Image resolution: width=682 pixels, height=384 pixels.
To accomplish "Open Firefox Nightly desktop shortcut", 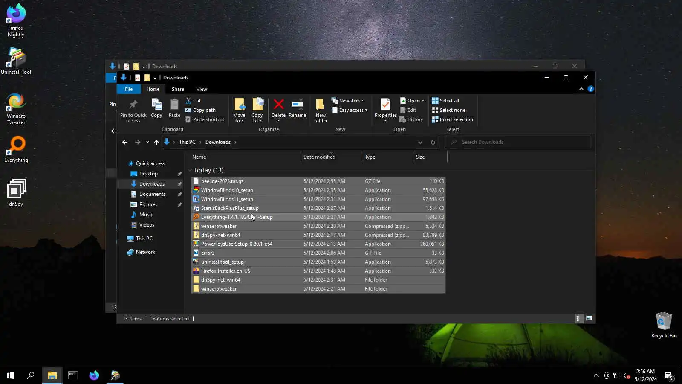I will (x=16, y=20).
